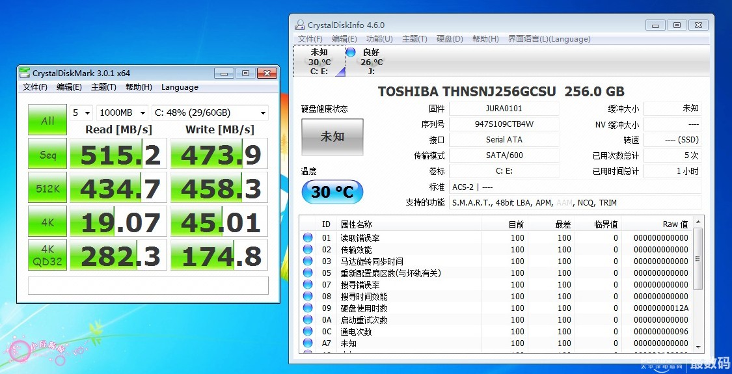Click the 30 °C temperature indicator
Screen dimensions: 732x374
(332, 192)
